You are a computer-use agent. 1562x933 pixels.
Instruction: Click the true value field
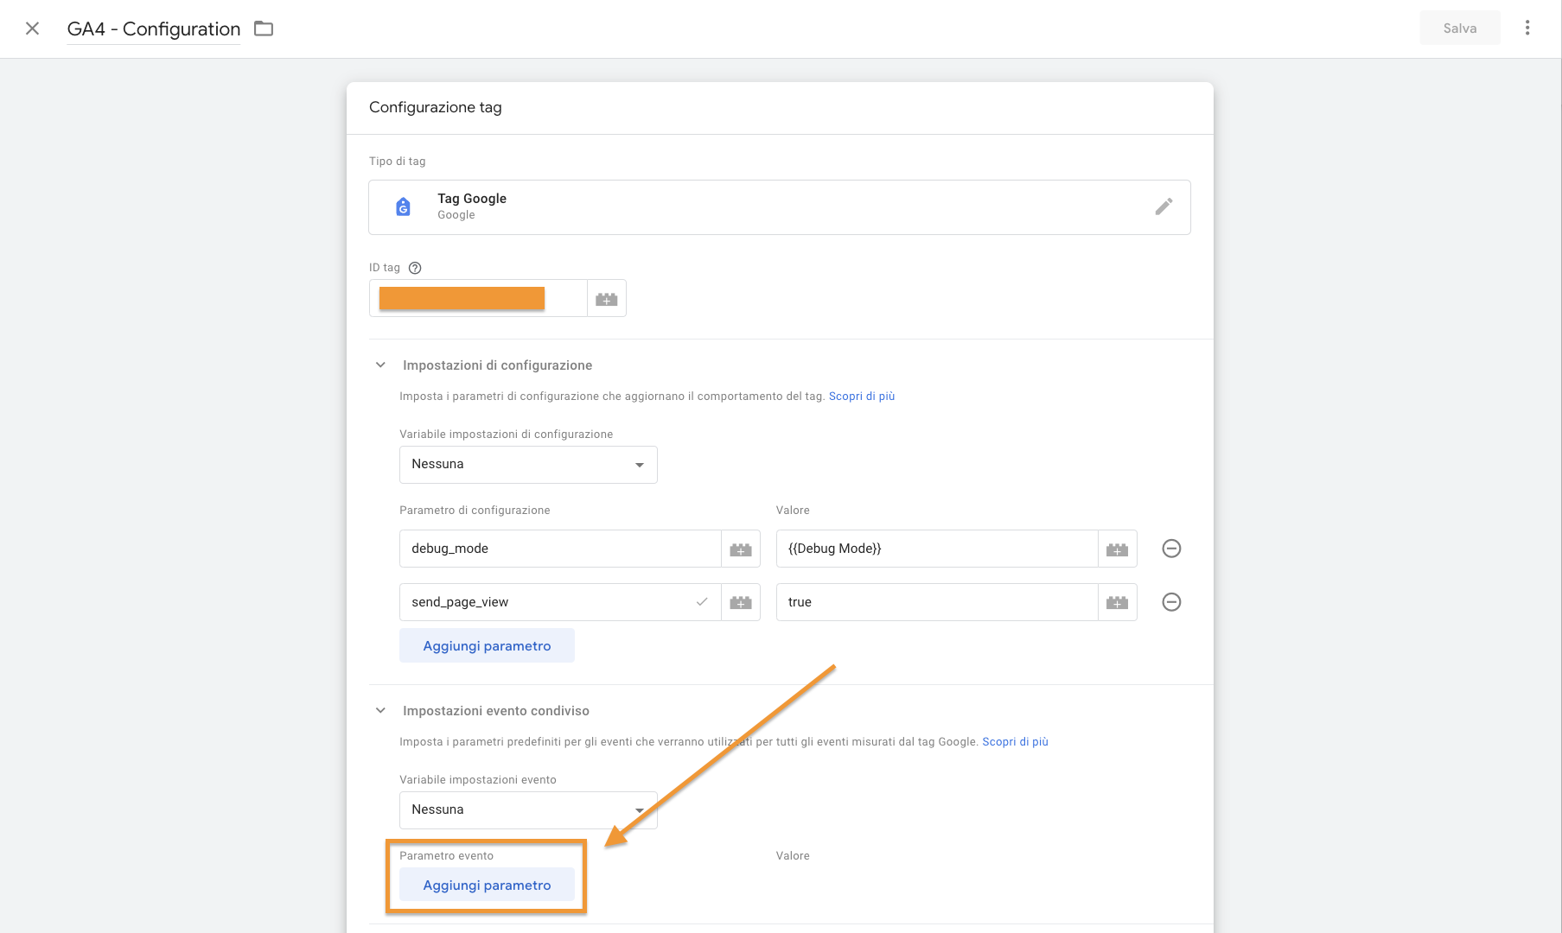click(x=937, y=602)
